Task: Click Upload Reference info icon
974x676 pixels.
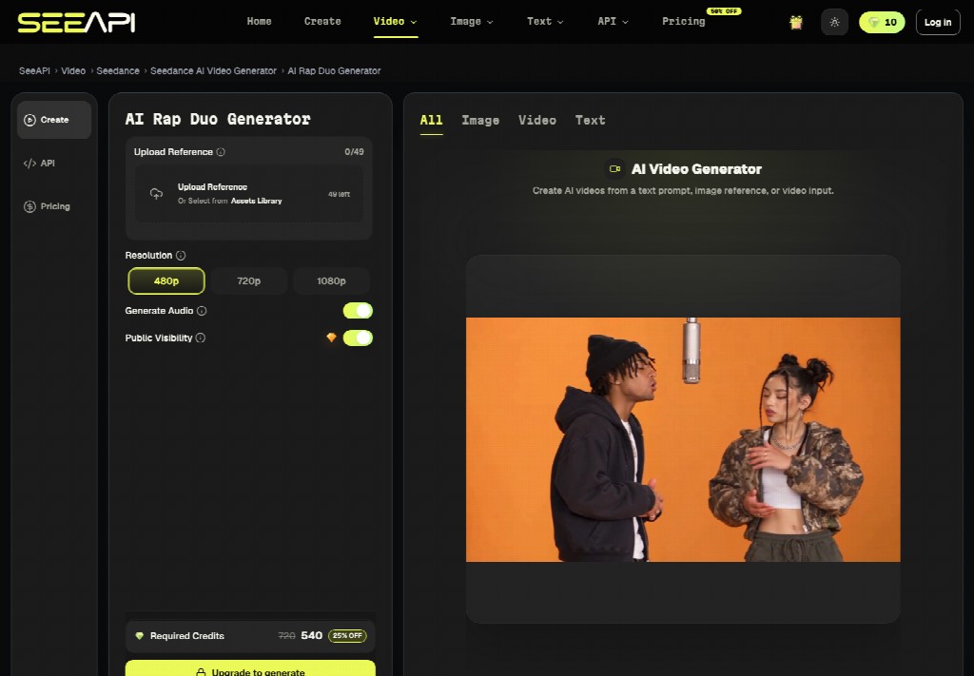Action: coord(221,152)
